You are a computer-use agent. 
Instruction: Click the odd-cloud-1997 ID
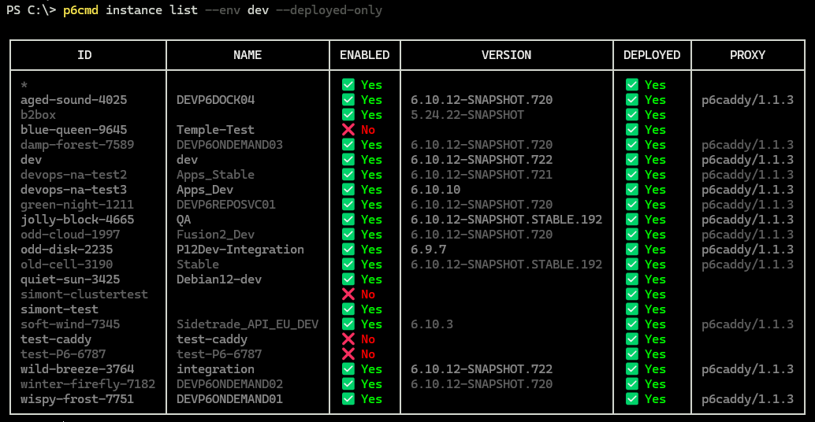pos(70,235)
